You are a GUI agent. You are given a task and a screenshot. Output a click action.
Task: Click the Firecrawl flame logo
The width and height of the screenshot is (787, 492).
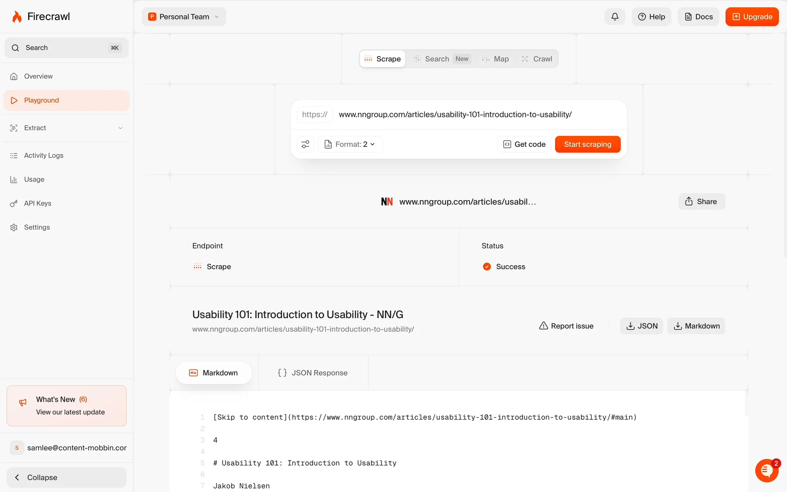click(17, 17)
